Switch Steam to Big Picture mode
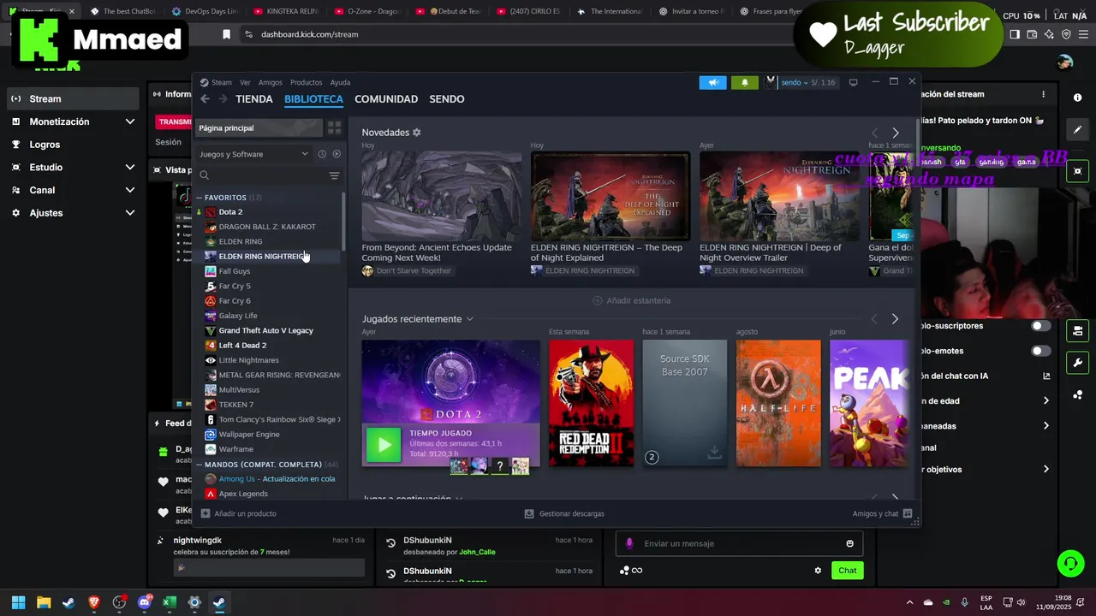This screenshot has width=1096, height=616. tap(853, 82)
